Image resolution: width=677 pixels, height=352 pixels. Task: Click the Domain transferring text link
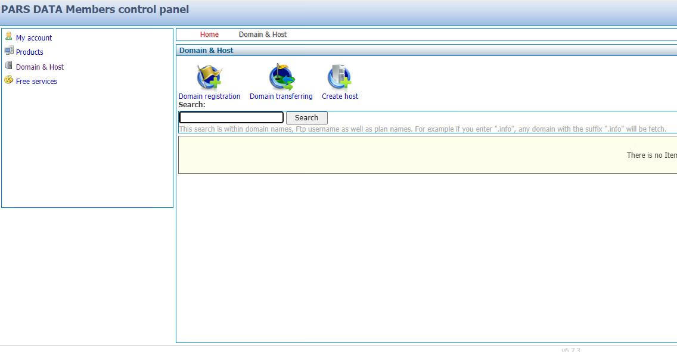tap(281, 96)
